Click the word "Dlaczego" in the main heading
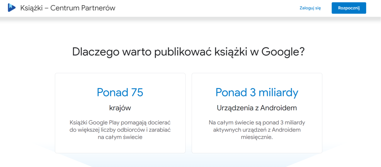The image size is (381, 167). click(95, 51)
